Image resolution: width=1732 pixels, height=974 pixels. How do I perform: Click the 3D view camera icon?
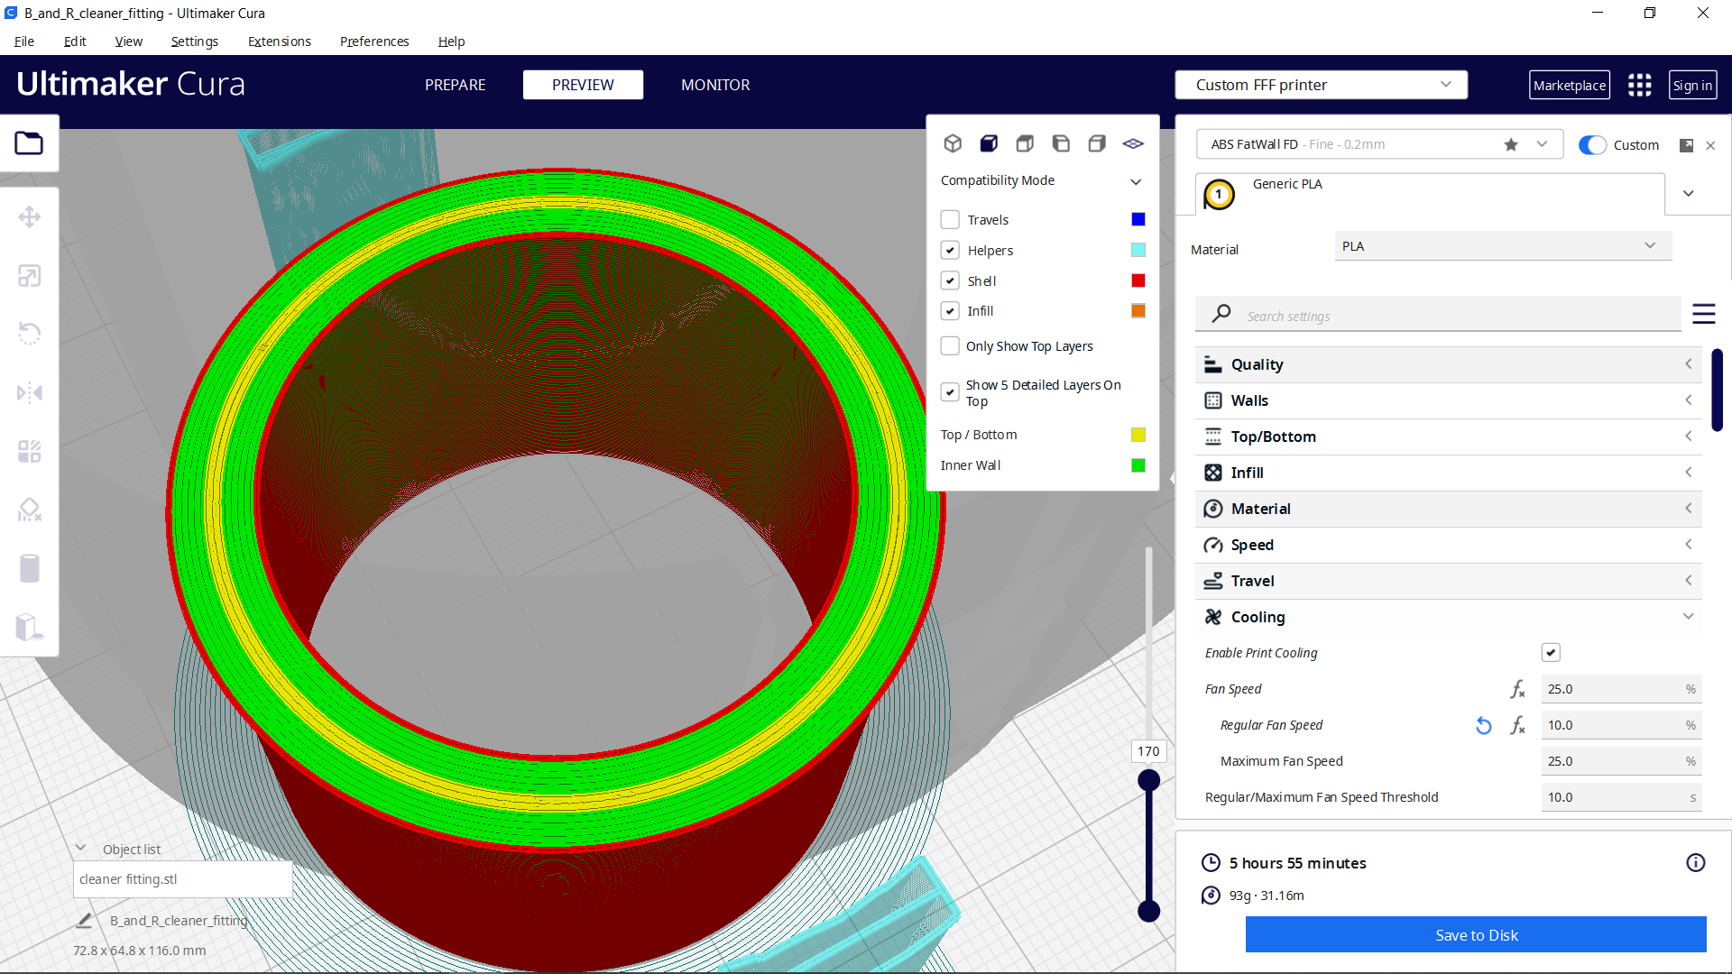point(953,143)
